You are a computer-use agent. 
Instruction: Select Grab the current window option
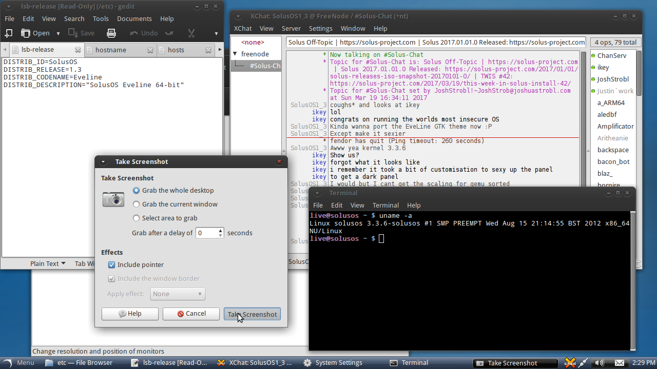(175, 204)
